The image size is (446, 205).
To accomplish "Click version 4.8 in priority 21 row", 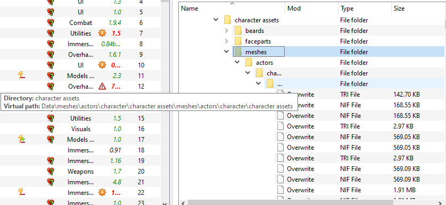I will pos(117,182).
